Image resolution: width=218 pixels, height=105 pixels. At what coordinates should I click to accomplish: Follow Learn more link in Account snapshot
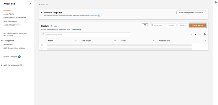[x=94, y=15]
